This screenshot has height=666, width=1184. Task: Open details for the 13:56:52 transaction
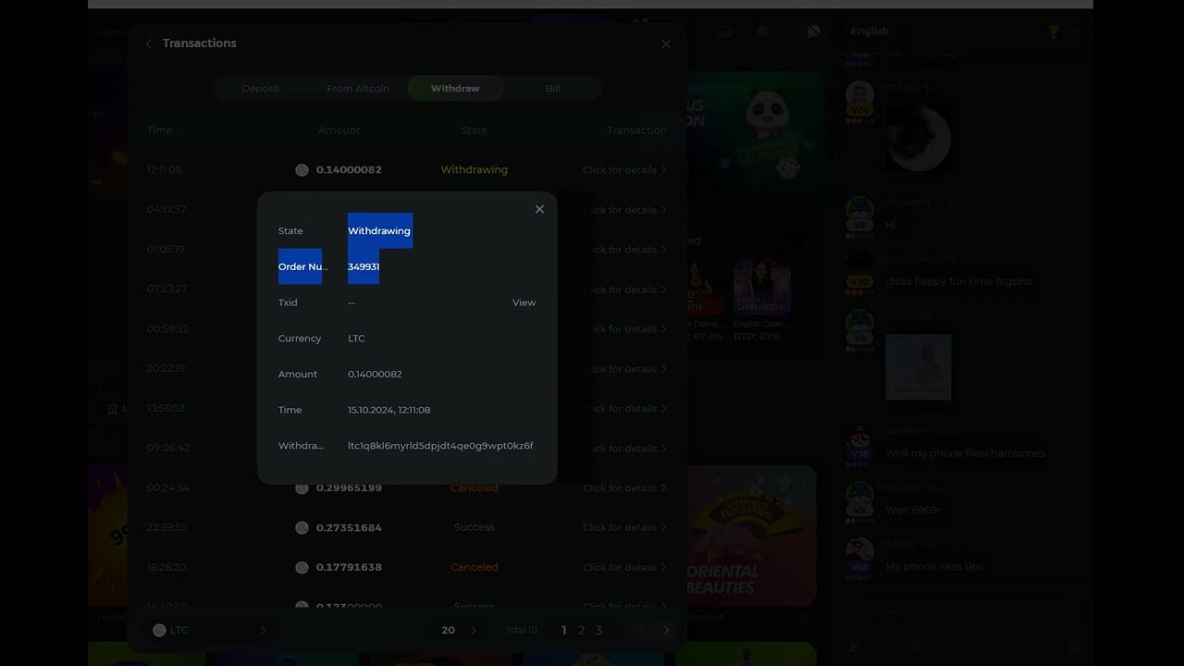(624, 408)
